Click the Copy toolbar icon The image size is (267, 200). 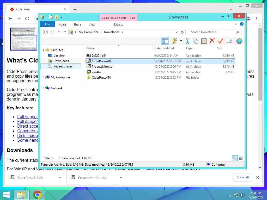[x=196, y=41]
